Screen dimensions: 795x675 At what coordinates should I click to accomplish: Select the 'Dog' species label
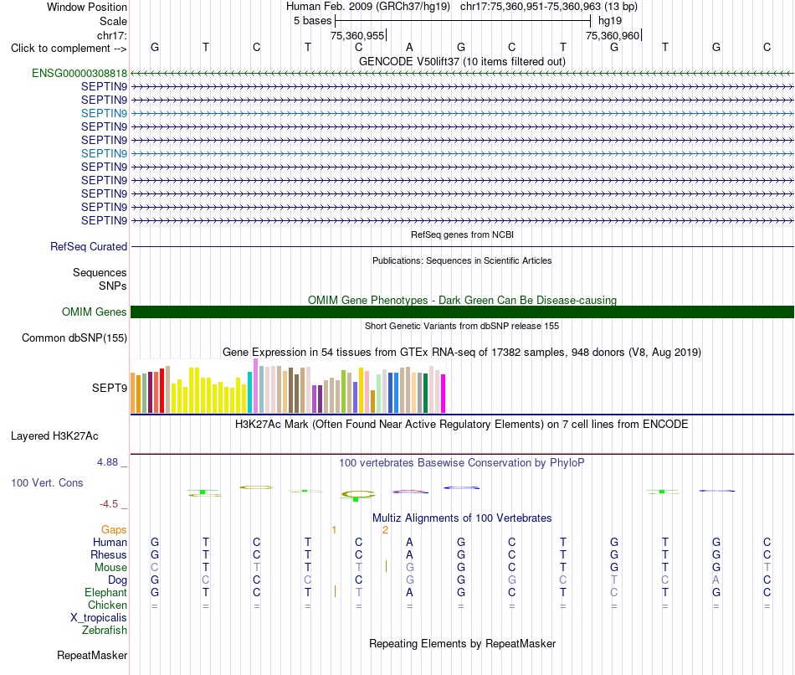tap(117, 580)
